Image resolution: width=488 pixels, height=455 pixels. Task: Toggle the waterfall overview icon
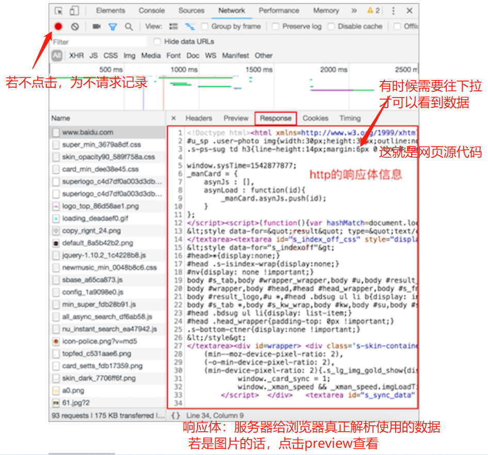pos(190,26)
